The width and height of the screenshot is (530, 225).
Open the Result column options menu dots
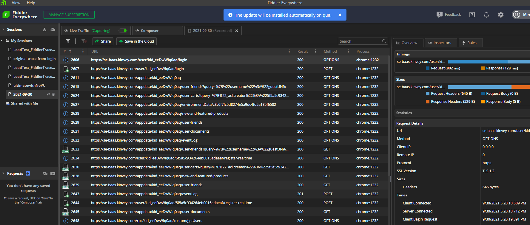[315, 51]
